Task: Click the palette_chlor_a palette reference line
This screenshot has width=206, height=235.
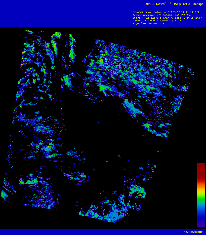Action: click(157, 21)
